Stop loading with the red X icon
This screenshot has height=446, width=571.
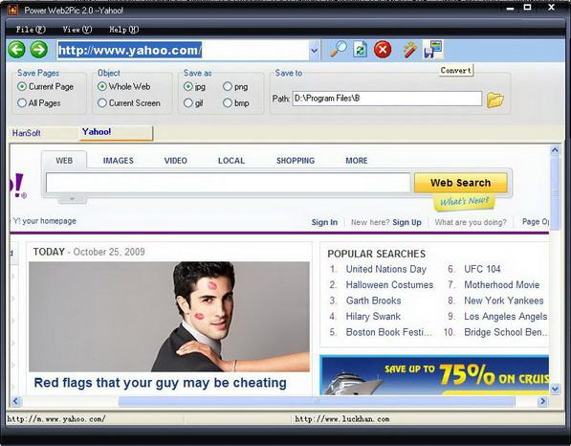pyautogui.click(x=383, y=50)
